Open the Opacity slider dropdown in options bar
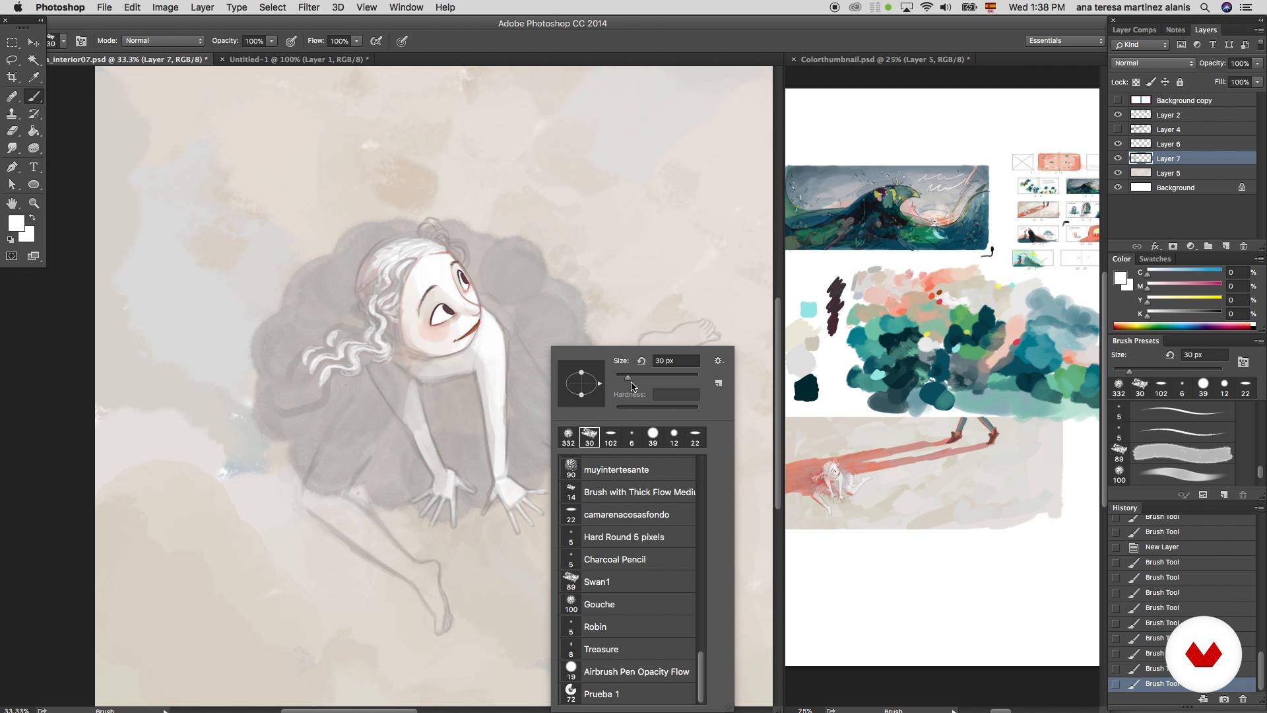This screenshot has height=713, width=1267. click(271, 41)
